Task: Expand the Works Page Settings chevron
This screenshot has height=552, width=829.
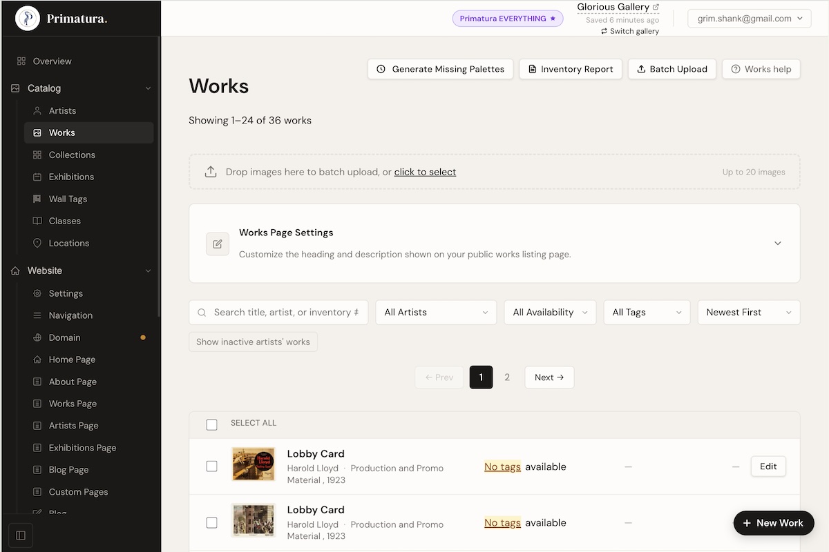Action: point(778,244)
